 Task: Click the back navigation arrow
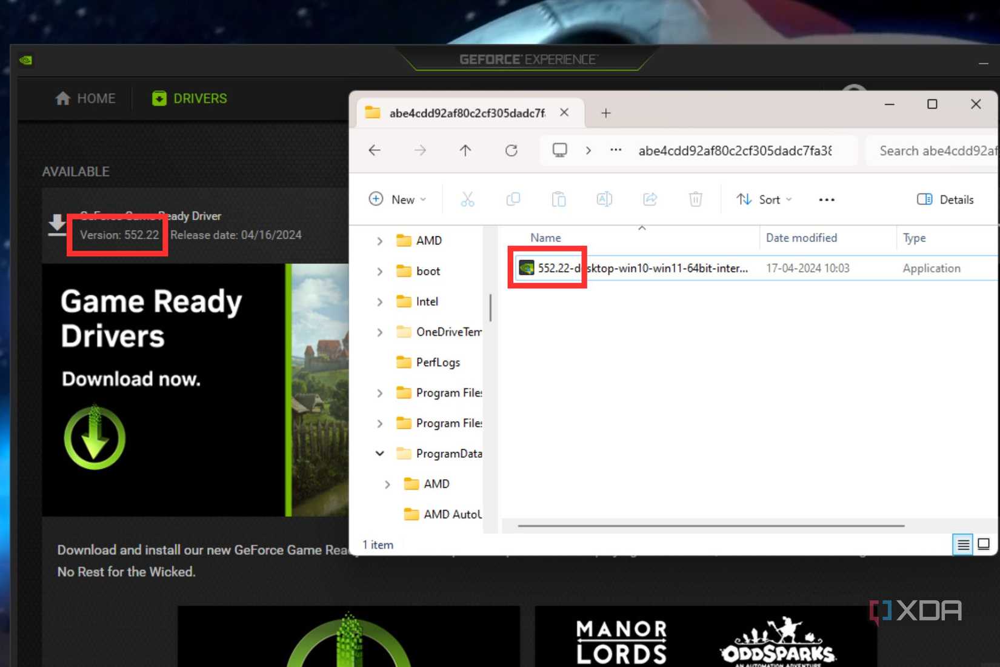coord(374,150)
